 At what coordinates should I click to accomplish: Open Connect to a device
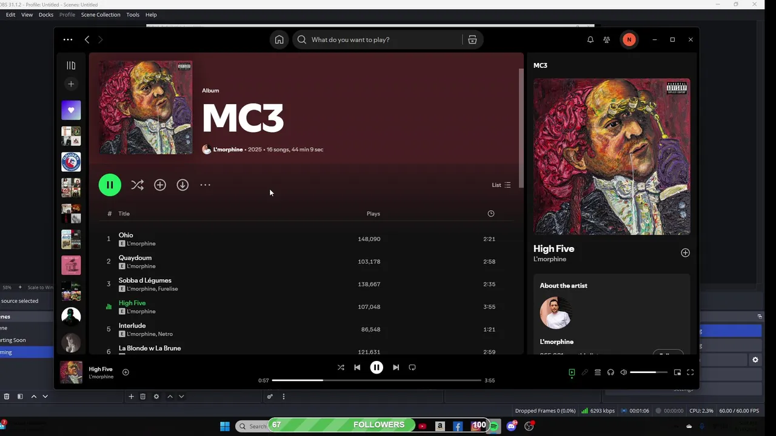tap(610, 372)
